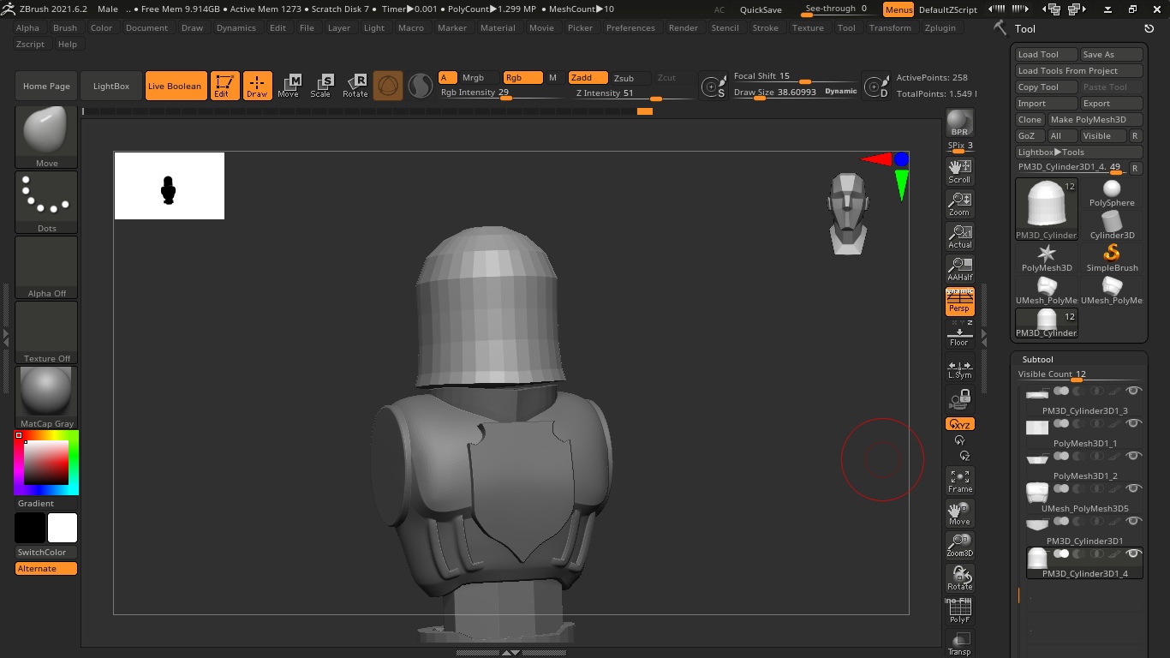Image resolution: width=1170 pixels, height=658 pixels.
Task: Hide the PM3D_Cylinder3D1_3 subtool eye
Action: tap(1134, 391)
